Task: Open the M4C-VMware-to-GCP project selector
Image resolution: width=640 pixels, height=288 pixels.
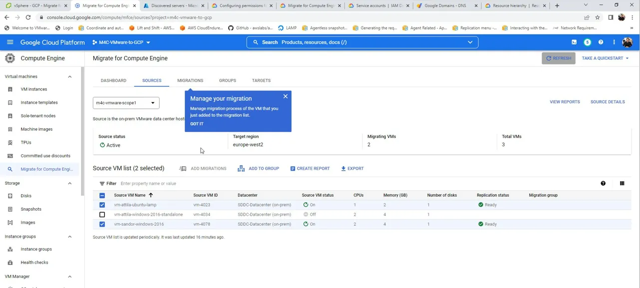Action: (x=121, y=42)
